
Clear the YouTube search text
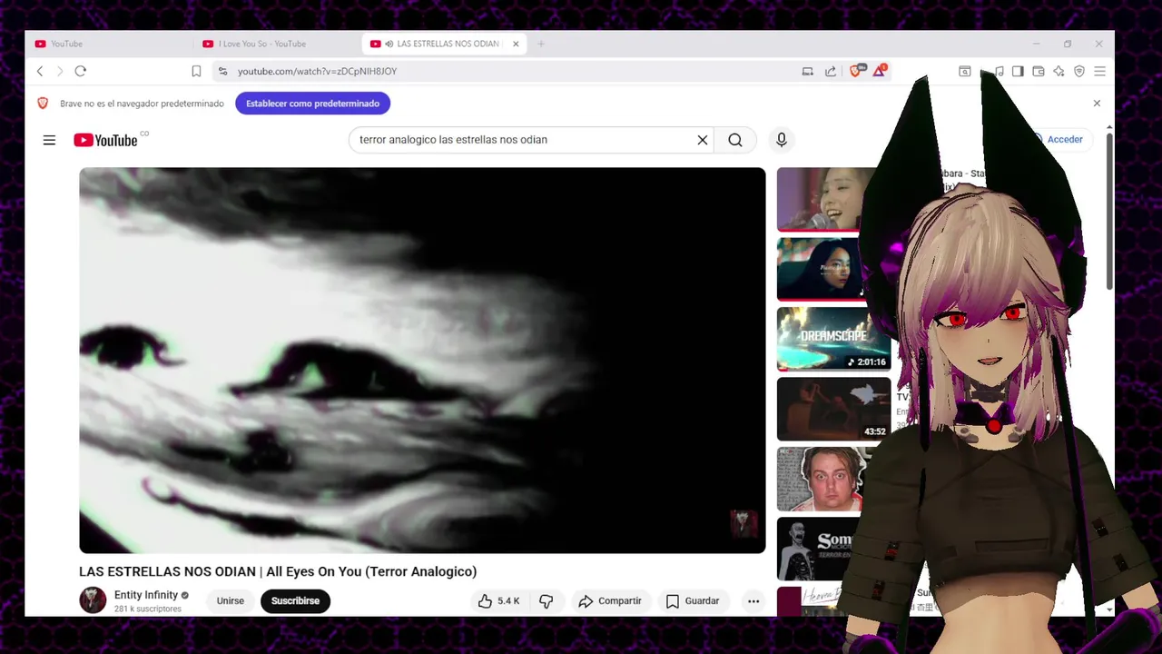[702, 140]
